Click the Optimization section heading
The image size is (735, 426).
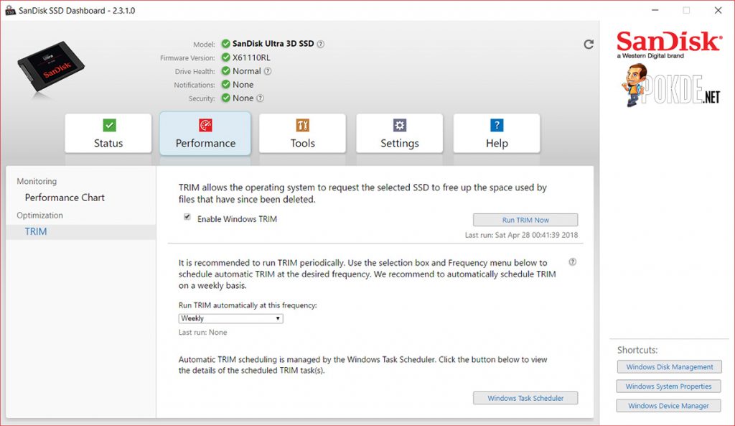(40, 216)
